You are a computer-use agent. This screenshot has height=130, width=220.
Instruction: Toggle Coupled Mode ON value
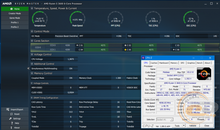tap(71, 78)
